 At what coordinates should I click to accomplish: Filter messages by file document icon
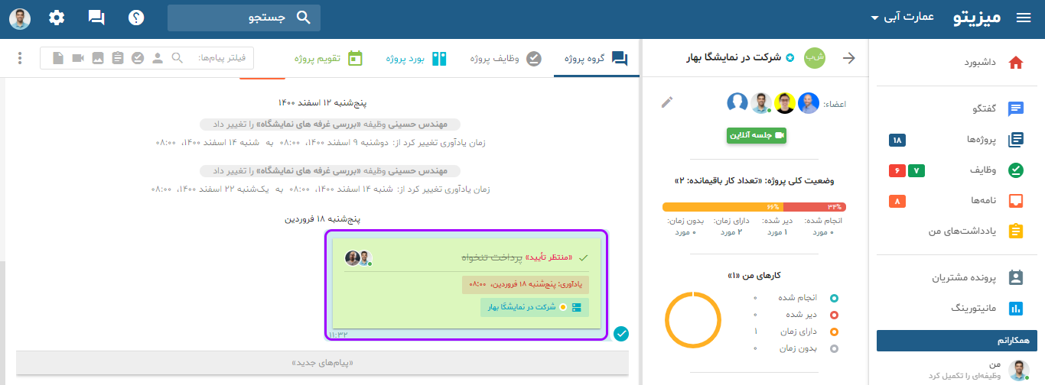58,58
